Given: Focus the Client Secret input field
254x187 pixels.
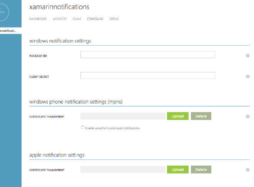Looking at the screenshot, I should (x=148, y=75).
